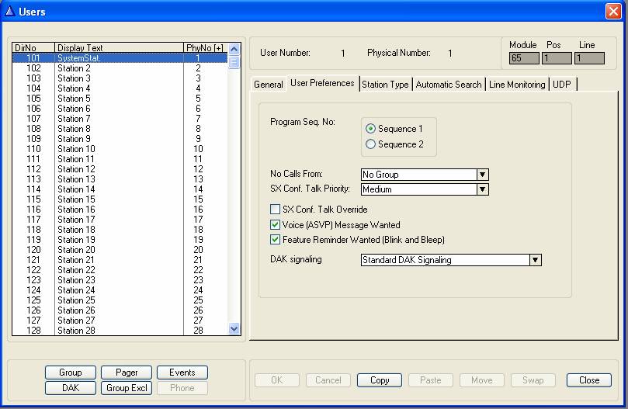Select the SystemStat. row 101
This screenshot has height=409, width=628.
coord(120,58)
